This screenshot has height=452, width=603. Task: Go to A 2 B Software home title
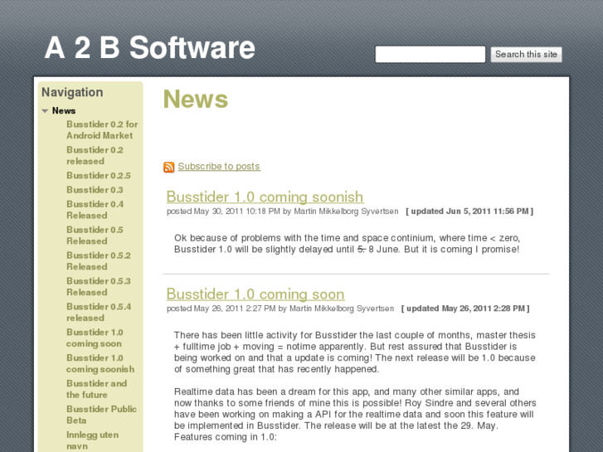(x=149, y=47)
